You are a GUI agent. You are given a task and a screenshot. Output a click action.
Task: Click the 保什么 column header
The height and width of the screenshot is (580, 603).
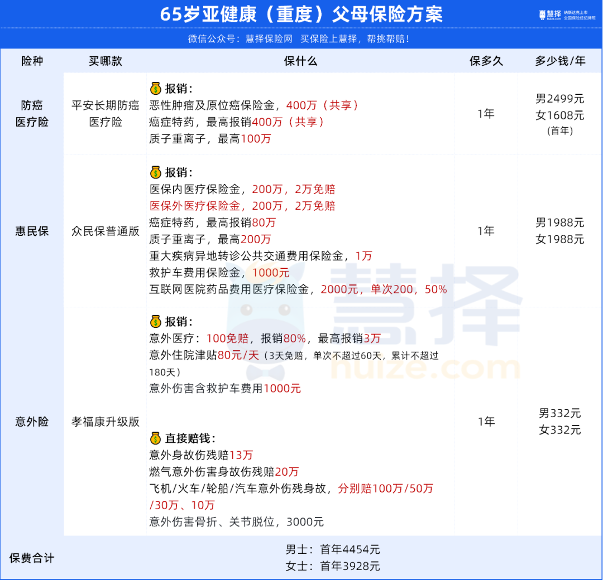300,61
